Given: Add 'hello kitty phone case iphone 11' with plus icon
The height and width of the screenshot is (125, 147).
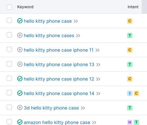Looking at the screenshot, I should point(20,50).
